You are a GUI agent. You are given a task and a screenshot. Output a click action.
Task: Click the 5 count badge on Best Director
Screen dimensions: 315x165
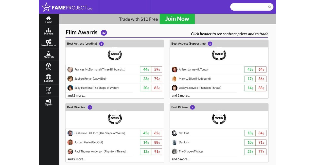[90, 107]
